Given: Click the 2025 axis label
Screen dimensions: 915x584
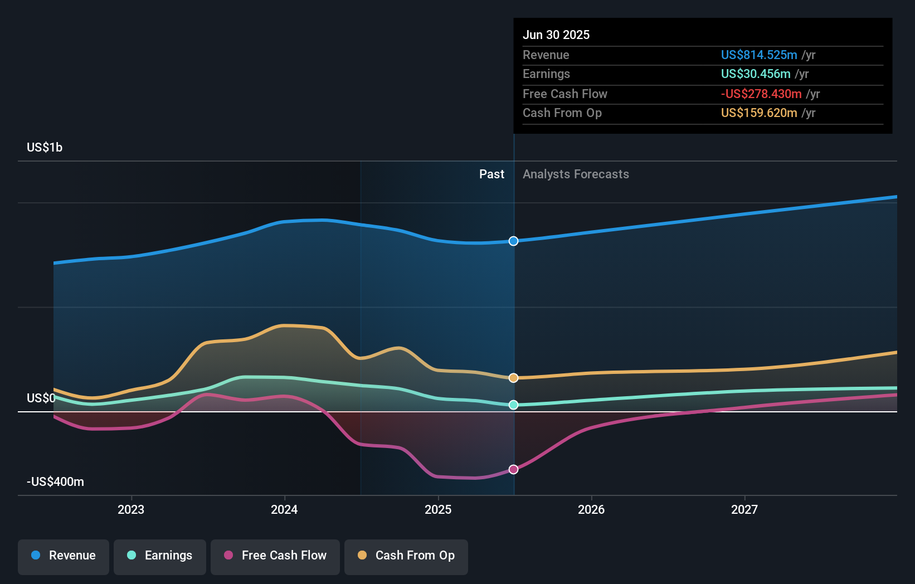Looking at the screenshot, I should point(438,509).
